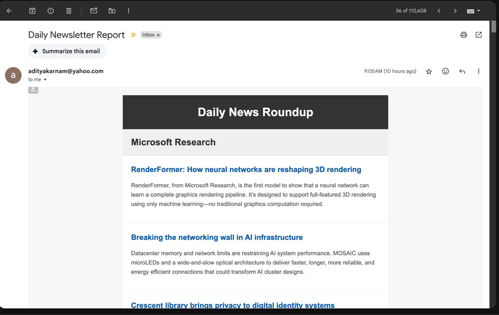Move the email to a folder
This screenshot has width=499, height=315.
[x=111, y=10]
